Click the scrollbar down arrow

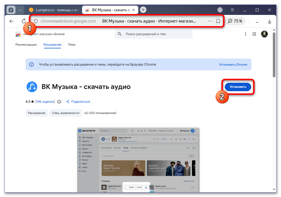(x=274, y=189)
